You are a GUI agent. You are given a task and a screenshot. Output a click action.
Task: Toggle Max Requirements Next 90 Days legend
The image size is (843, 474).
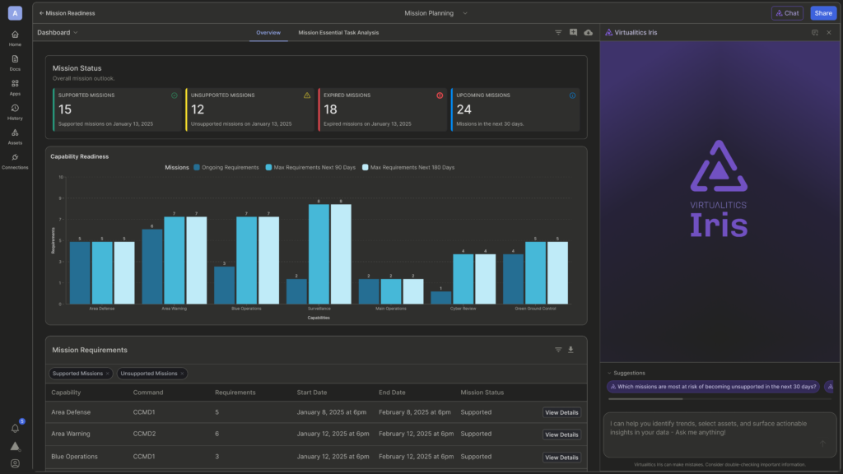point(310,168)
